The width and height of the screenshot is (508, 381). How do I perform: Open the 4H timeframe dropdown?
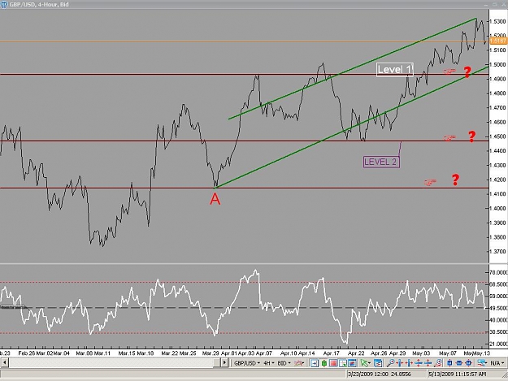pyautogui.click(x=269, y=363)
